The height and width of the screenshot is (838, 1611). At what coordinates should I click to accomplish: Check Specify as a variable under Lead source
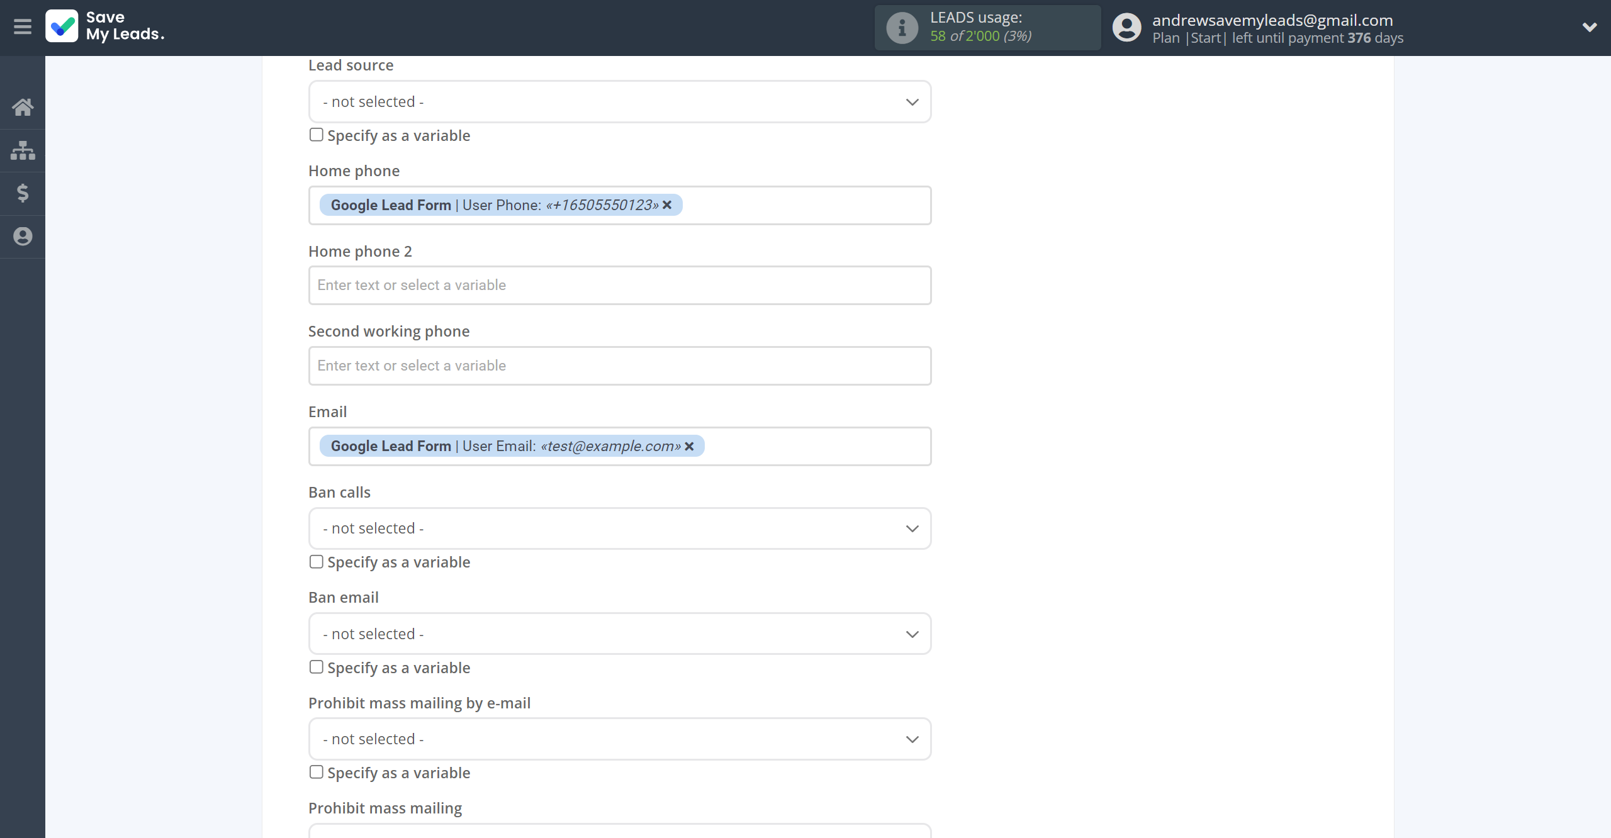coord(316,135)
